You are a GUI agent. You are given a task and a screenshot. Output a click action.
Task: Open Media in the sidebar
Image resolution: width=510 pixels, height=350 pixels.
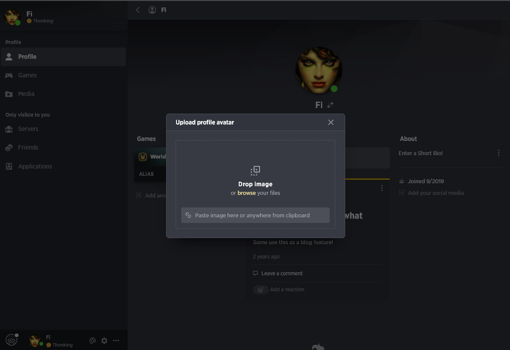pos(64,94)
